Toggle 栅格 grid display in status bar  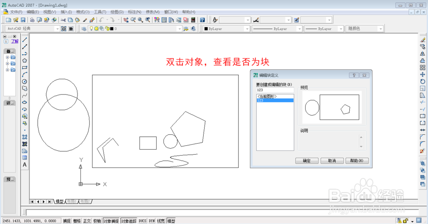(x=77, y=221)
